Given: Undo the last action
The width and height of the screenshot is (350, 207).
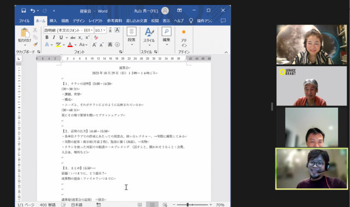Looking at the screenshot, I should (33, 10).
